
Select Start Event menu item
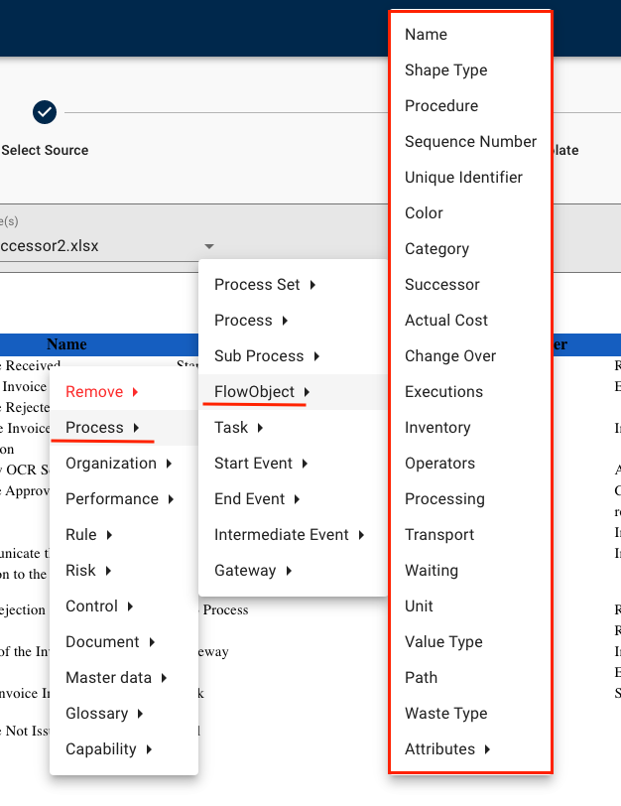(261, 464)
